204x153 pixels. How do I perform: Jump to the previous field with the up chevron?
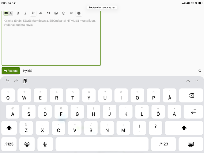[x=188, y=81]
